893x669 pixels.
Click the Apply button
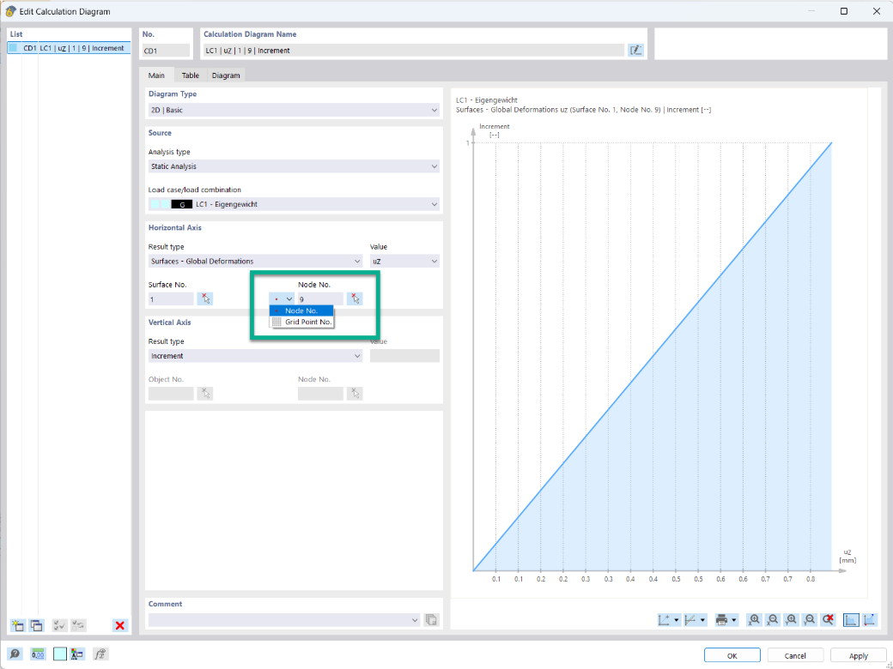(x=859, y=655)
